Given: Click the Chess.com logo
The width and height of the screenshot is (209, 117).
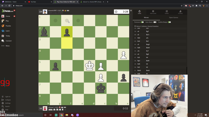Looking at the screenshot, I should click(x=8, y=11).
